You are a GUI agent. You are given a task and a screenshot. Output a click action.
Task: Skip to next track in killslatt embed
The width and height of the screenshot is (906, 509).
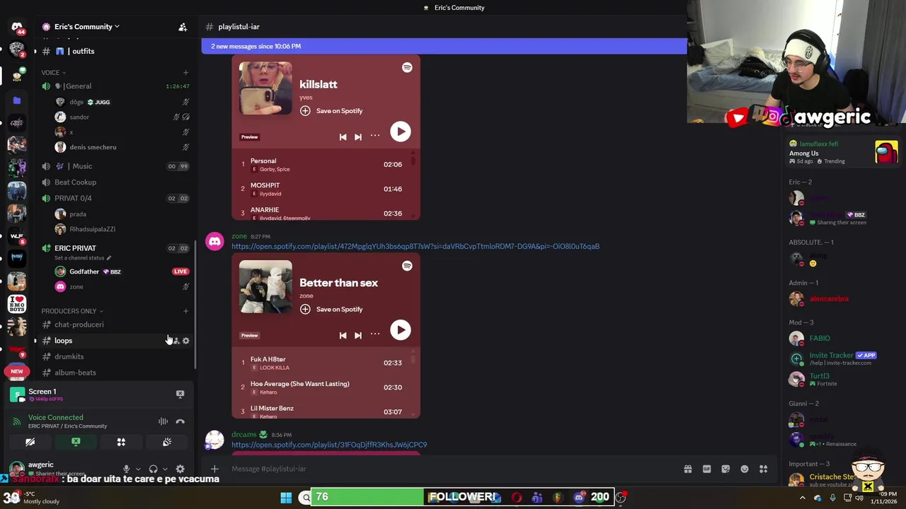click(357, 136)
